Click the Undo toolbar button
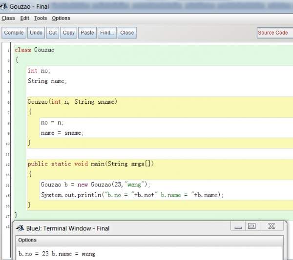This screenshot has width=293, height=260. pos(36,33)
